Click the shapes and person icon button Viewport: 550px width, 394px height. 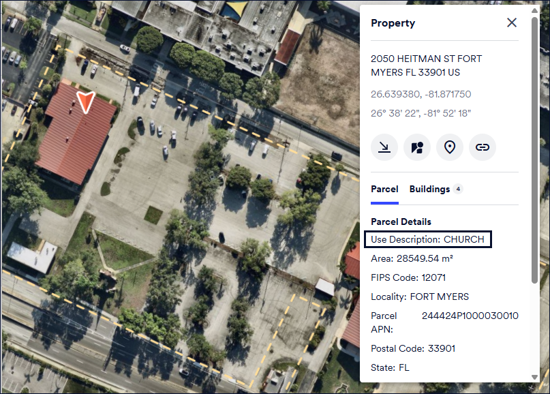(417, 147)
